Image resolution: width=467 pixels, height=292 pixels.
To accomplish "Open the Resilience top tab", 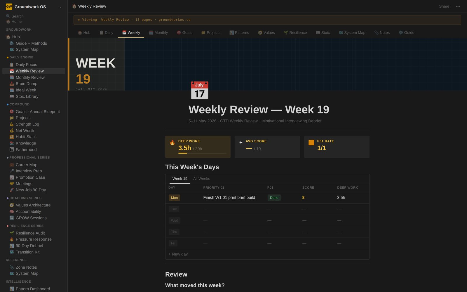I will (x=295, y=33).
